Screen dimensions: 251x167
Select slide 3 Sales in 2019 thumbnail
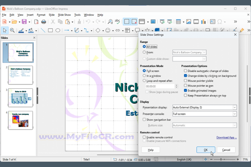(x=21, y=98)
